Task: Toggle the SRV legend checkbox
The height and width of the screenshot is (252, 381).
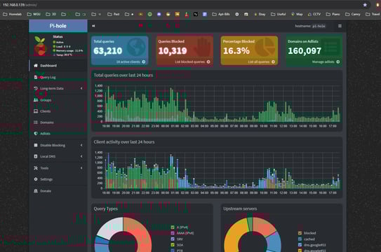Action: 173,239
